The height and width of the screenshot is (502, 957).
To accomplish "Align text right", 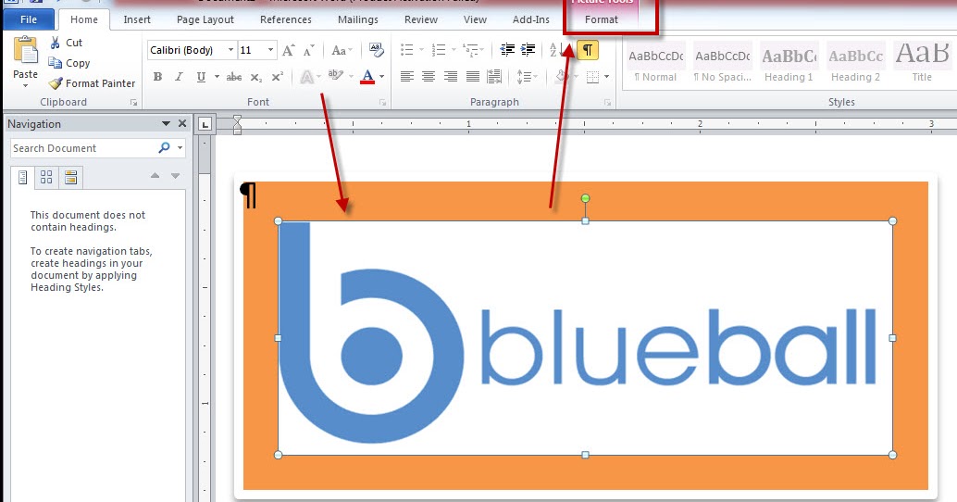I will click(x=451, y=77).
